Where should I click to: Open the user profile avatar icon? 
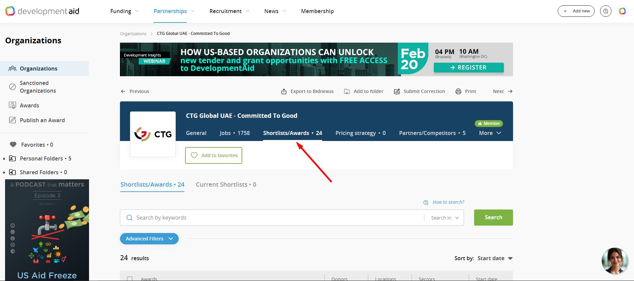(x=622, y=11)
